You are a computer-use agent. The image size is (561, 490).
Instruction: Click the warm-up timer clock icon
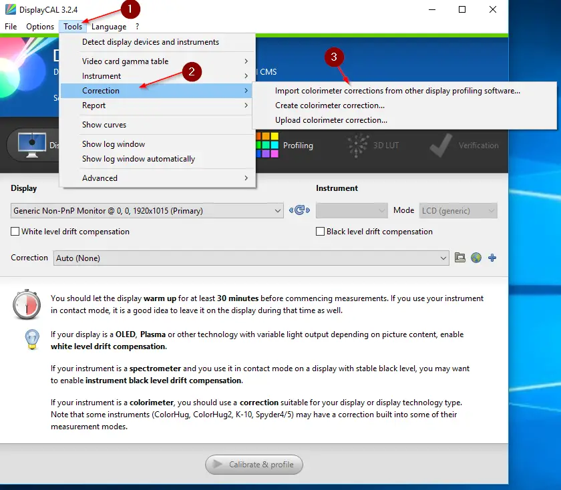[27, 304]
